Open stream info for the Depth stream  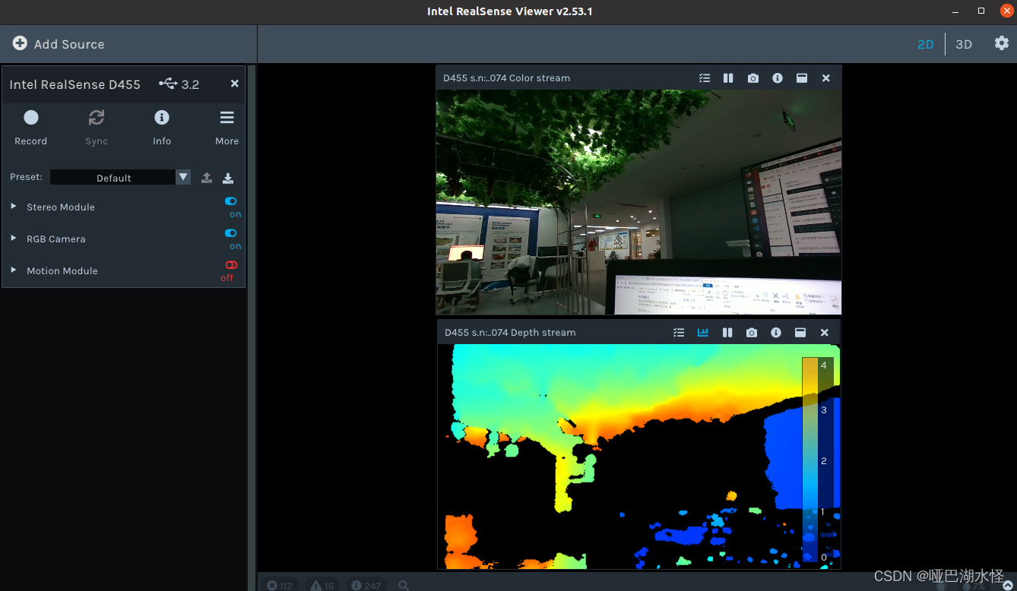click(x=776, y=332)
